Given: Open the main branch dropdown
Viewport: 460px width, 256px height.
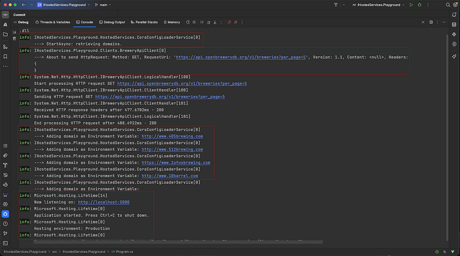Looking at the screenshot, I should [x=103, y=5].
